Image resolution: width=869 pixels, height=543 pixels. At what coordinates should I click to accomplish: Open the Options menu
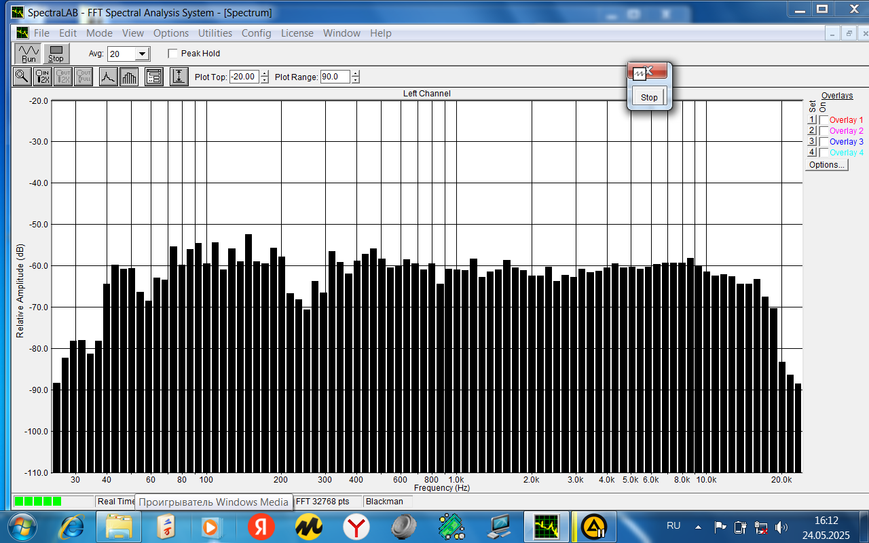coord(171,33)
